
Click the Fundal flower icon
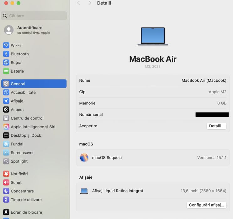pyautogui.click(x=6, y=144)
